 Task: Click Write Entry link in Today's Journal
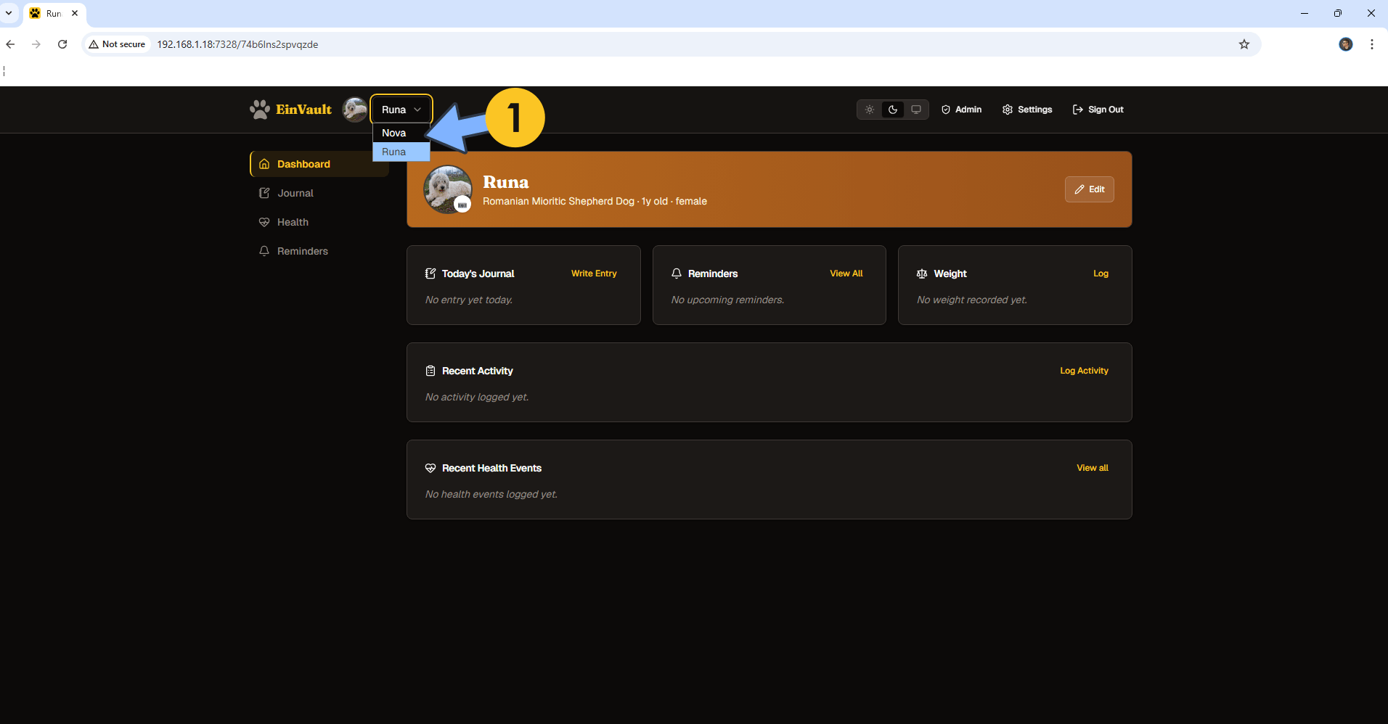pyautogui.click(x=593, y=273)
